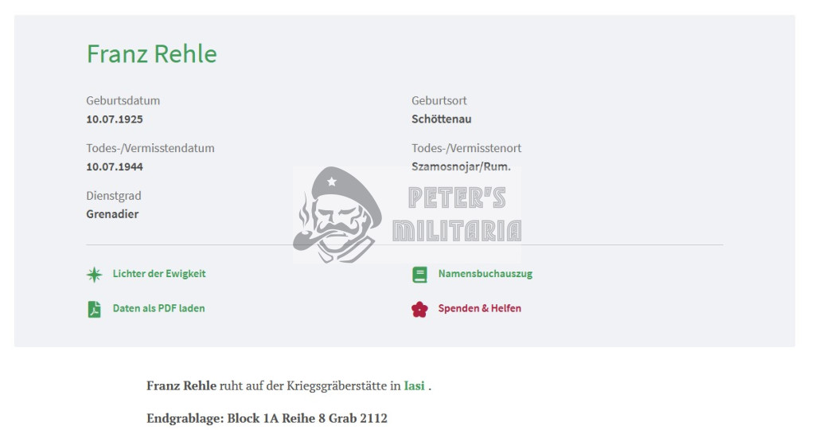
Task: Click the bold Franz Rehle name in sentence
Action: click(181, 385)
